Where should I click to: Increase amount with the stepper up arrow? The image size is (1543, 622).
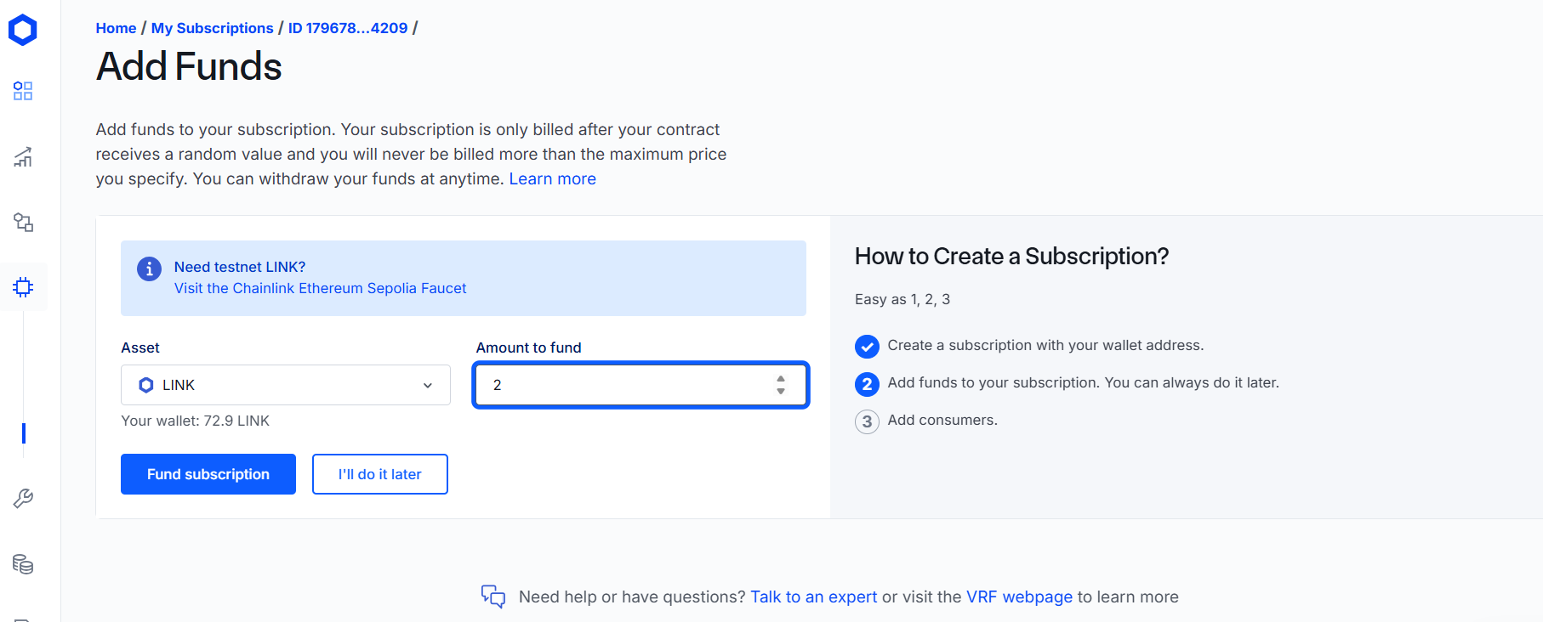[781, 379]
